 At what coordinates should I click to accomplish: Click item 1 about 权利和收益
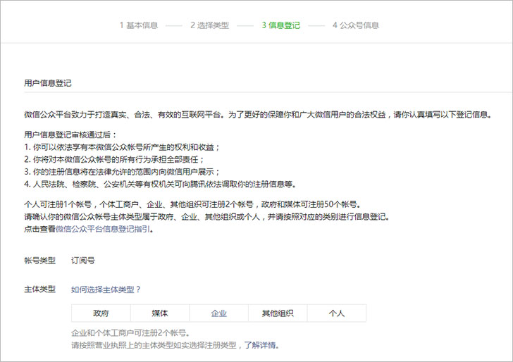pos(122,147)
